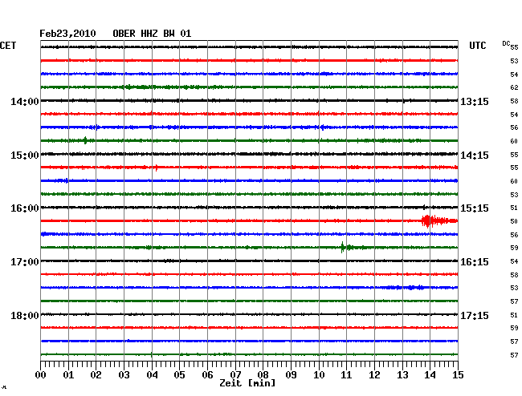The image size is (522, 396).
Task: Click the date label Feb23,2010
Action: pyautogui.click(x=67, y=34)
